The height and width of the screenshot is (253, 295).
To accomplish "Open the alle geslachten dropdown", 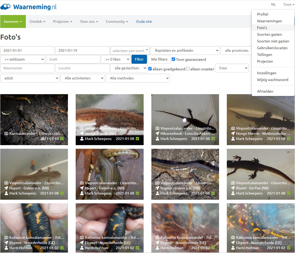I will pos(129,68).
